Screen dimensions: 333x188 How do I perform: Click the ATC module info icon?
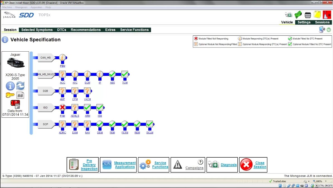click(75, 74)
